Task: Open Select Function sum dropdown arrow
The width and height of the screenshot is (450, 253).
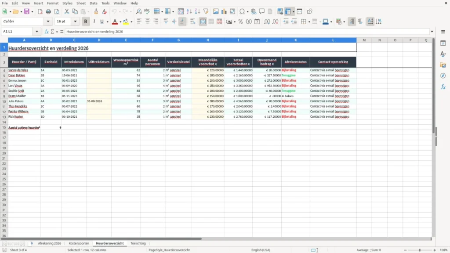Action: pyautogui.click(x=57, y=32)
